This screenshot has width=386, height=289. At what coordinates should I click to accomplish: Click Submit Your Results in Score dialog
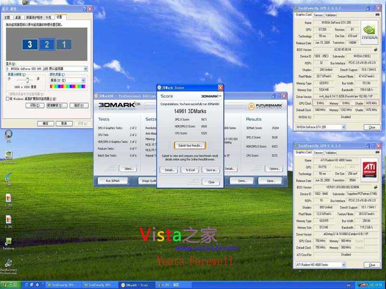[x=190, y=145]
